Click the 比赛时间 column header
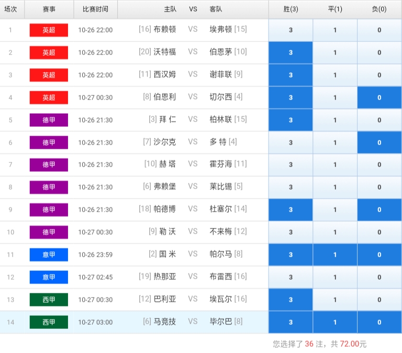 (x=95, y=9)
